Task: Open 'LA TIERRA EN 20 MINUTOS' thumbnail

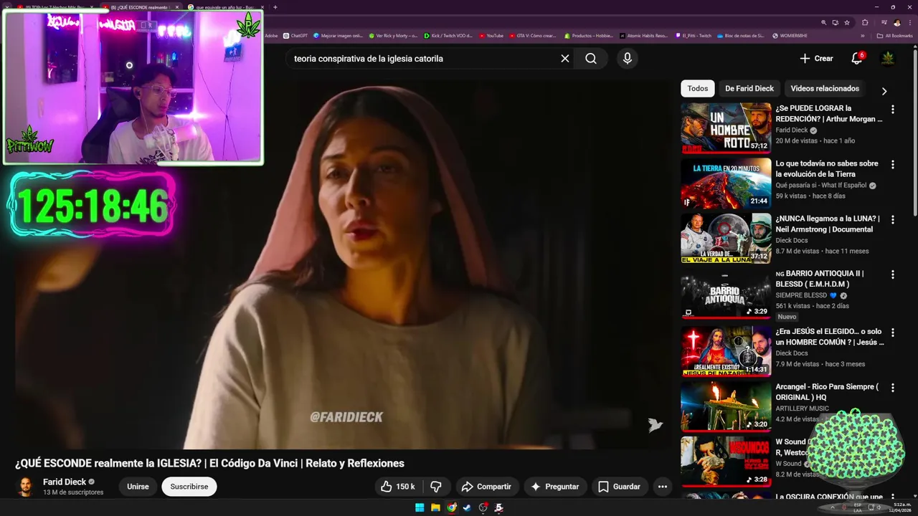Action: [x=726, y=183]
